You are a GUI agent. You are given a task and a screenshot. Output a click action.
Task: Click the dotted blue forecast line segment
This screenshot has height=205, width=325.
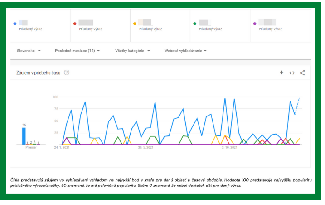(x=297, y=106)
